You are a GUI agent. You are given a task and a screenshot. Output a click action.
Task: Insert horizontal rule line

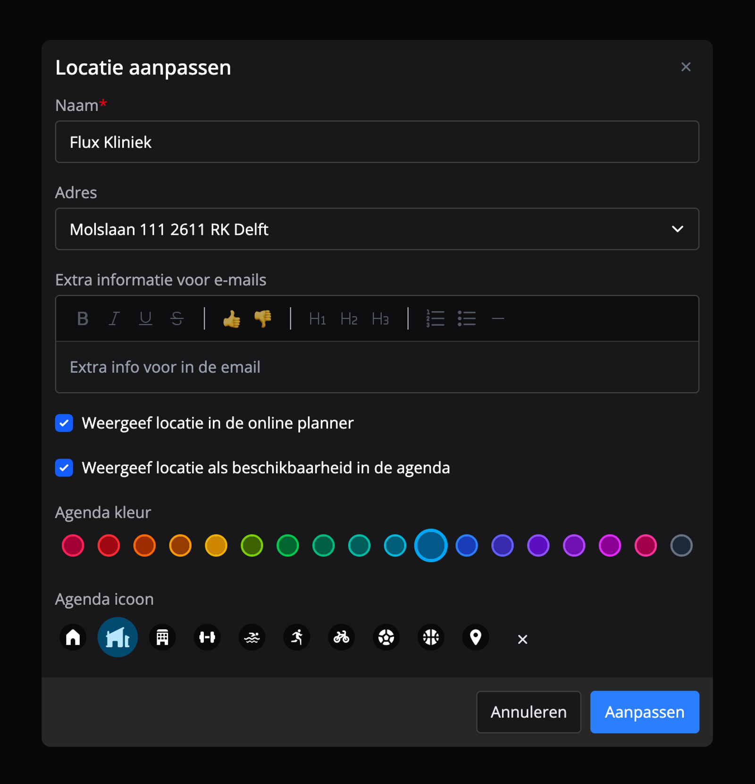tap(498, 319)
